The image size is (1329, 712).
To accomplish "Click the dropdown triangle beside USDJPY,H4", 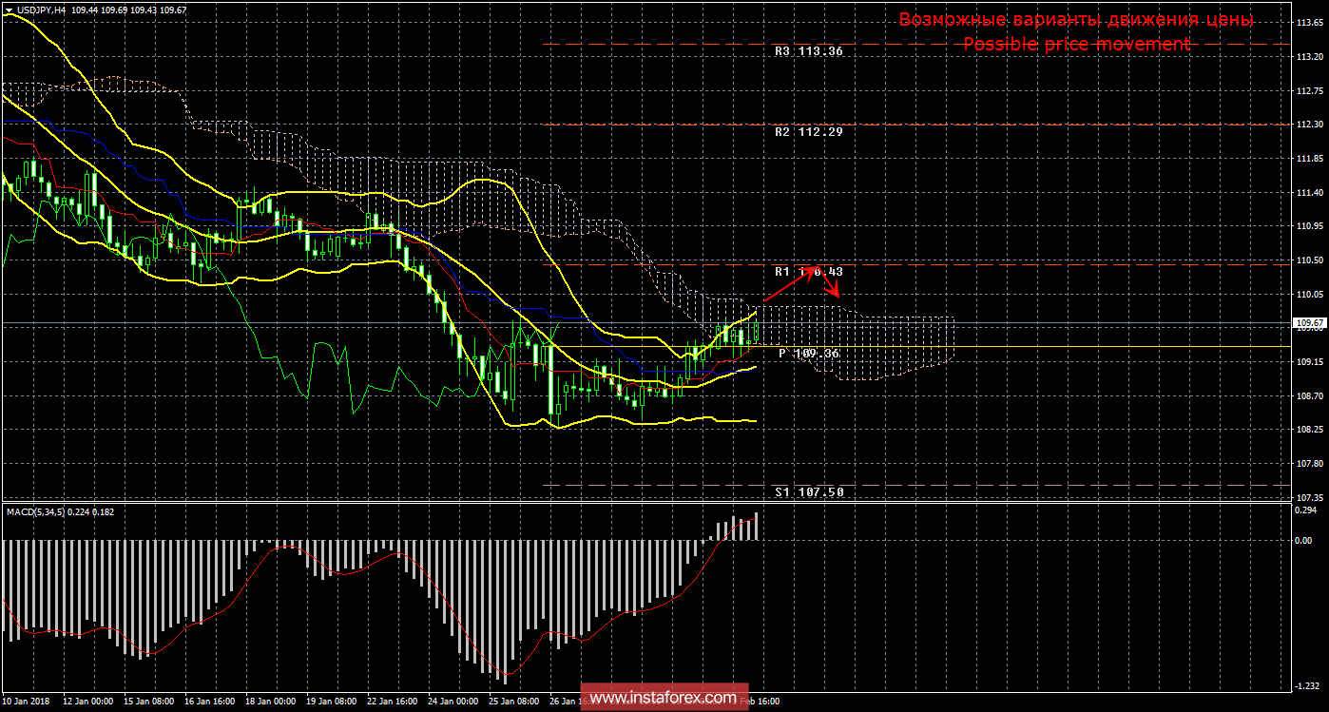I will coord(9,9).
